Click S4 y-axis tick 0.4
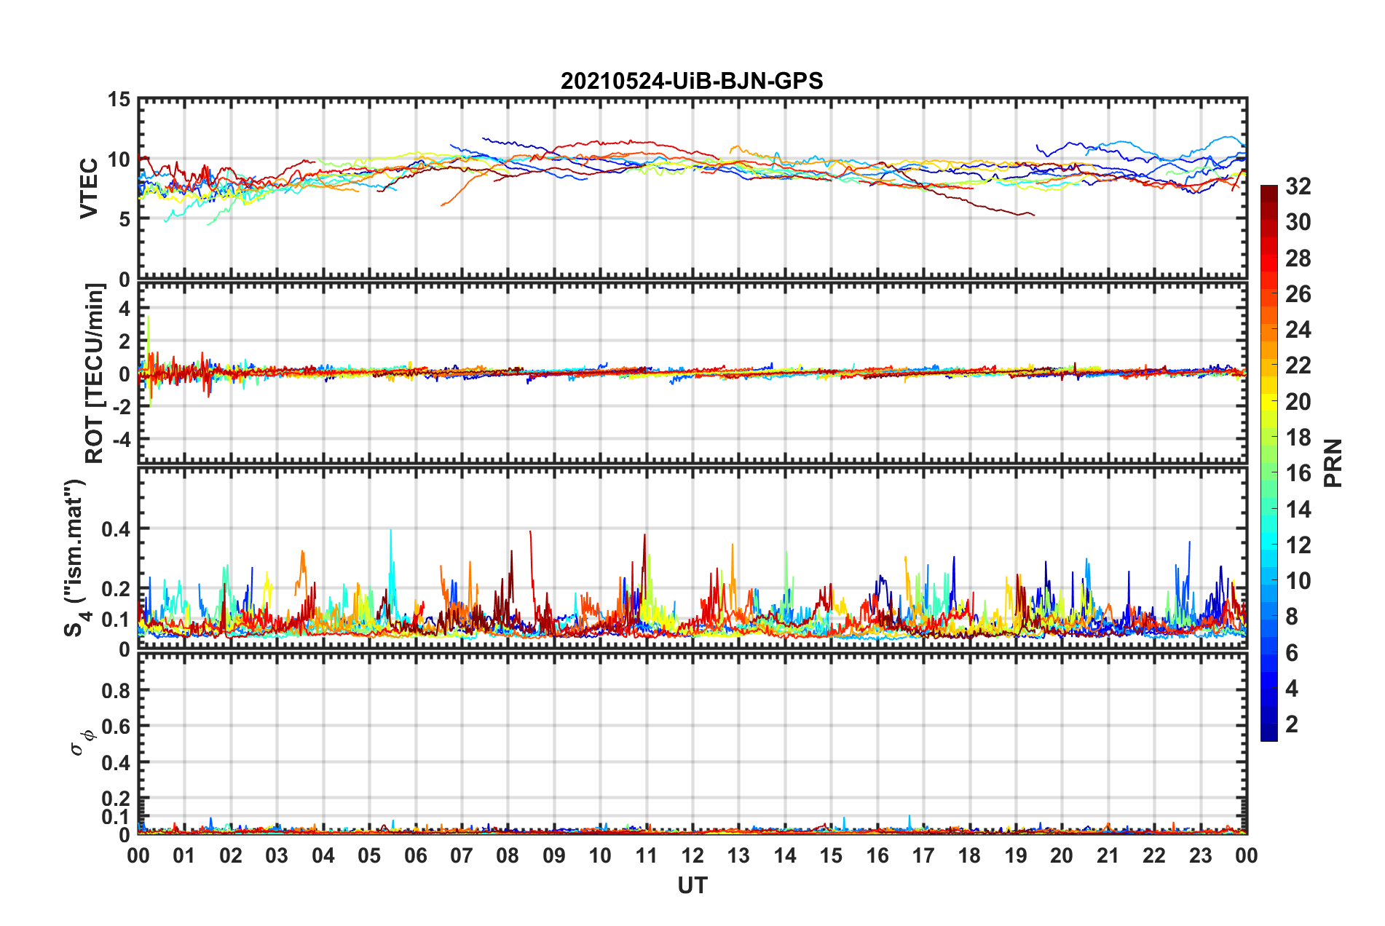 click(116, 529)
